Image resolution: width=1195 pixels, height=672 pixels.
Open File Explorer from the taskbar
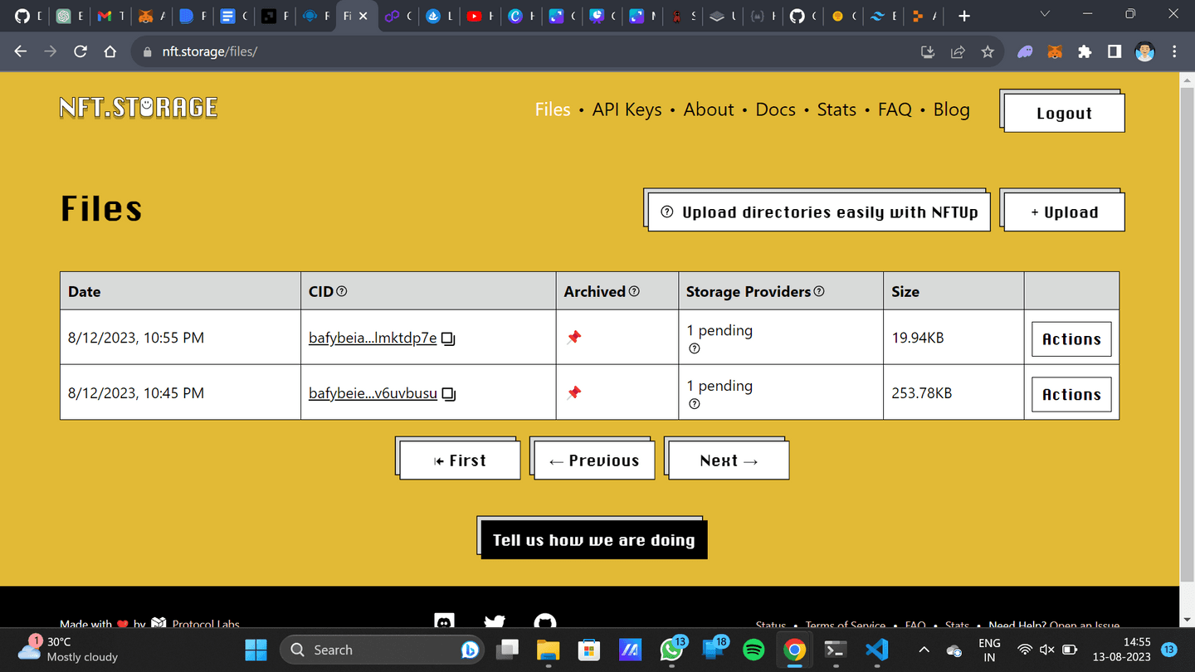click(x=548, y=650)
